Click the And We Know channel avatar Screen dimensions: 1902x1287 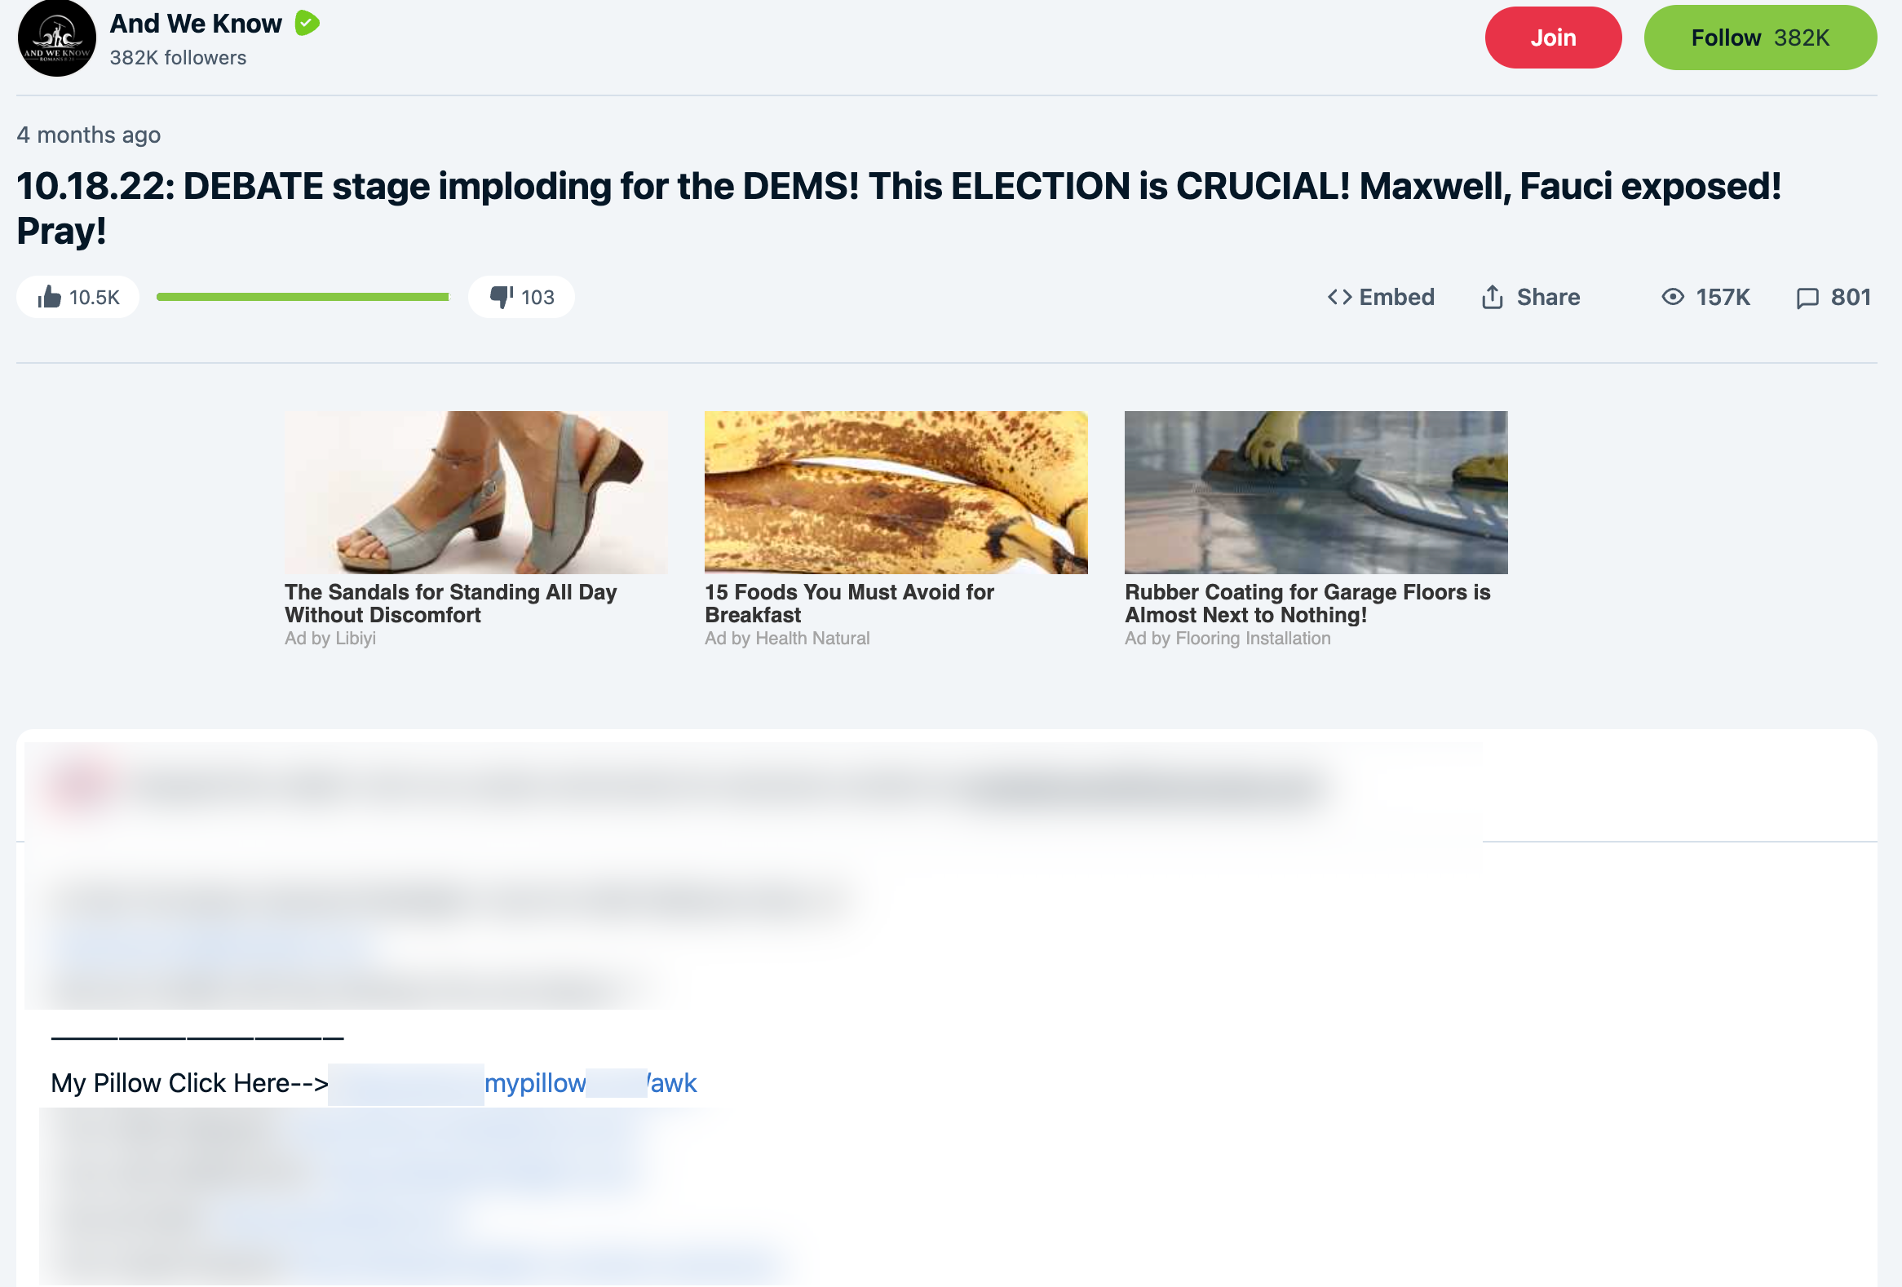click(x=56, y=38)
